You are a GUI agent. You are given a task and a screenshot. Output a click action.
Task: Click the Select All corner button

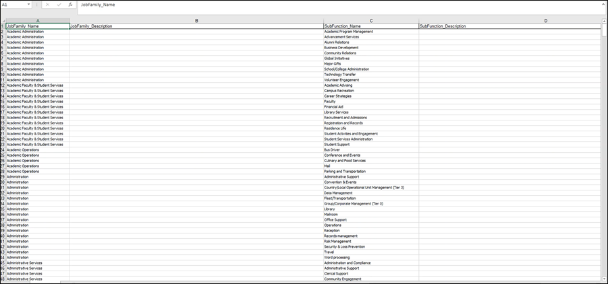pos(2,21)
